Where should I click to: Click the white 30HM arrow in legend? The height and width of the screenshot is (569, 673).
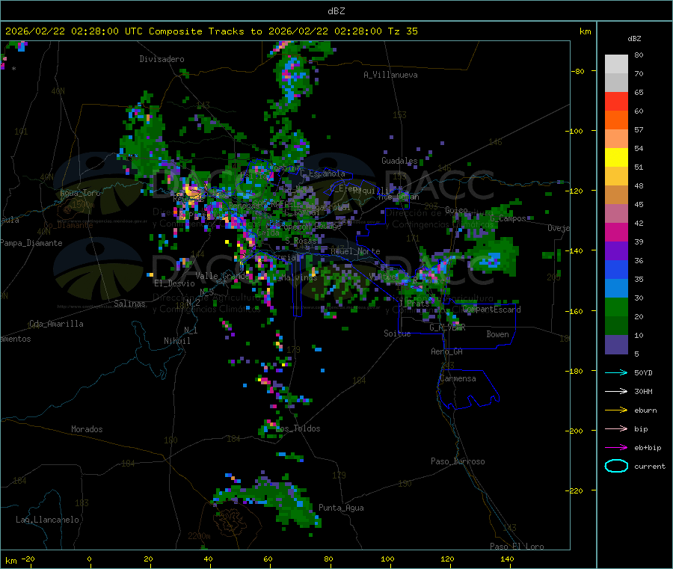[x=616, y=391]
